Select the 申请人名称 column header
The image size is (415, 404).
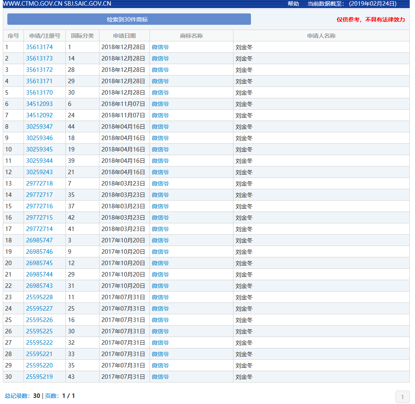pos(321,36)
